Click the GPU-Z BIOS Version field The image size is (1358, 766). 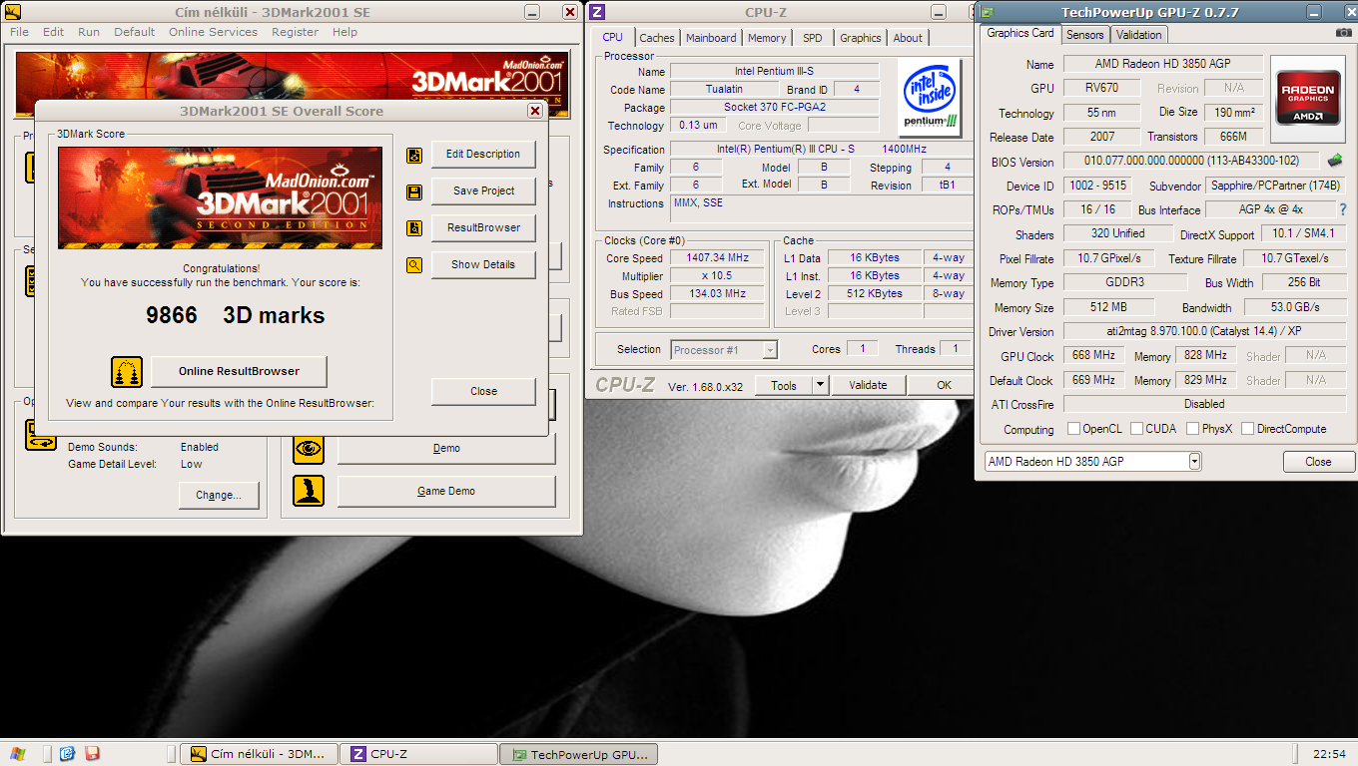[1191, 162]
